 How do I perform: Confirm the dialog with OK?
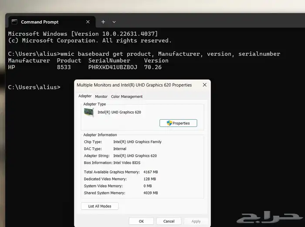[x=142, y=221]
